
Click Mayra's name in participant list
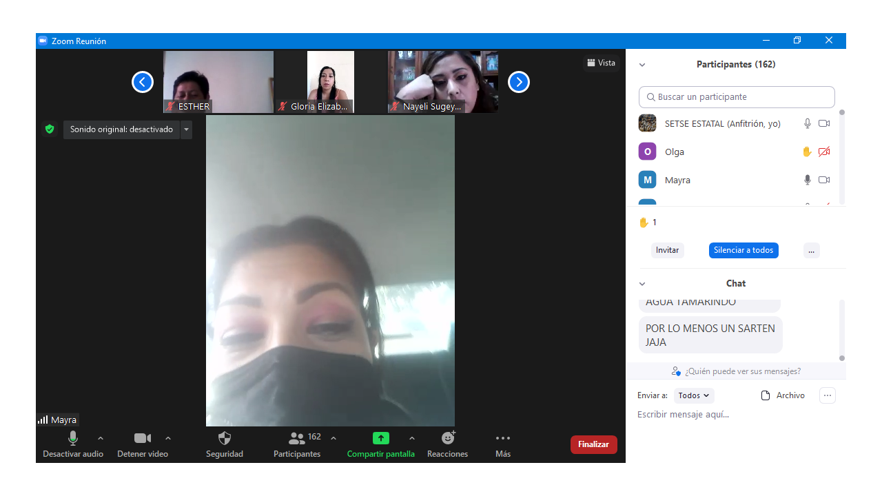[x=677, y=180]
